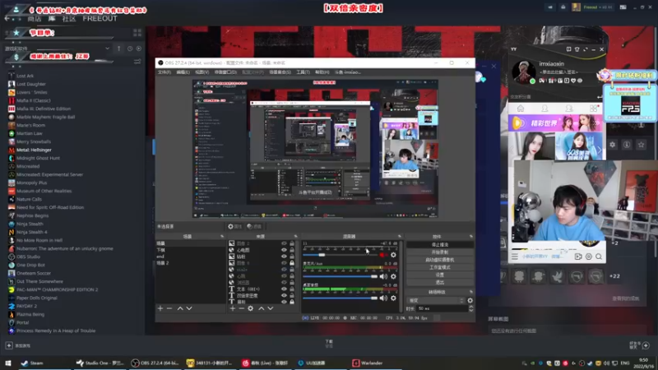Open the 文件(F) menu in OBS
The width and height of the screenshot is (658, 370).
[x=164, y=72]
